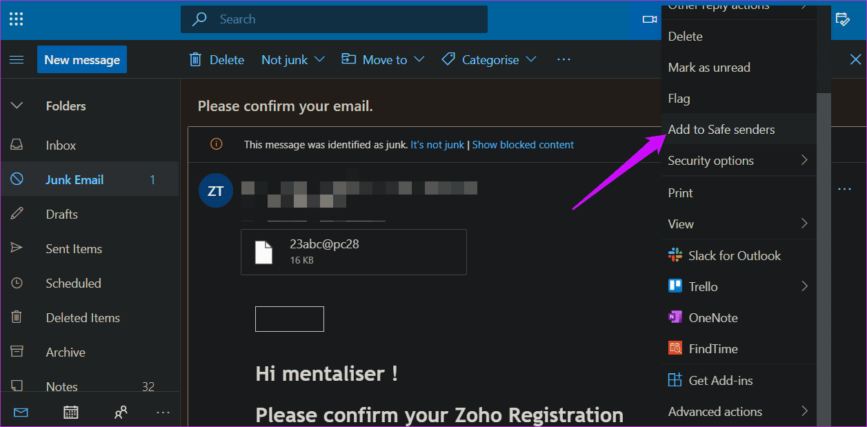Open the Move to dropdown
This screenshot has height=427, width=867.
[383, 59]
